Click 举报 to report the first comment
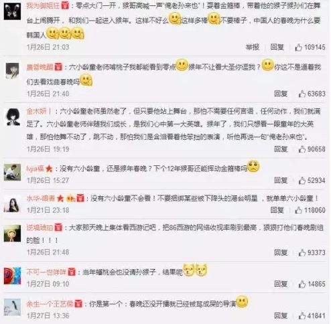This screenshot has width=331, height=324. pyautogui.click(x=253, y=47)
